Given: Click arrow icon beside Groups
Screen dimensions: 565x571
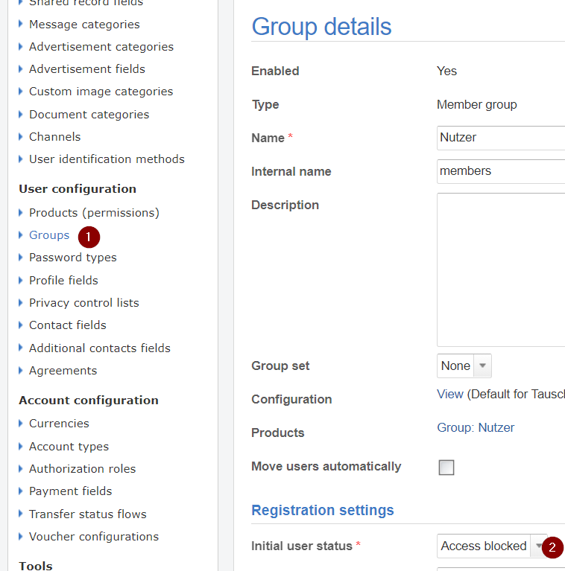Looking at the screenshot, I should (x=21, y=235).
